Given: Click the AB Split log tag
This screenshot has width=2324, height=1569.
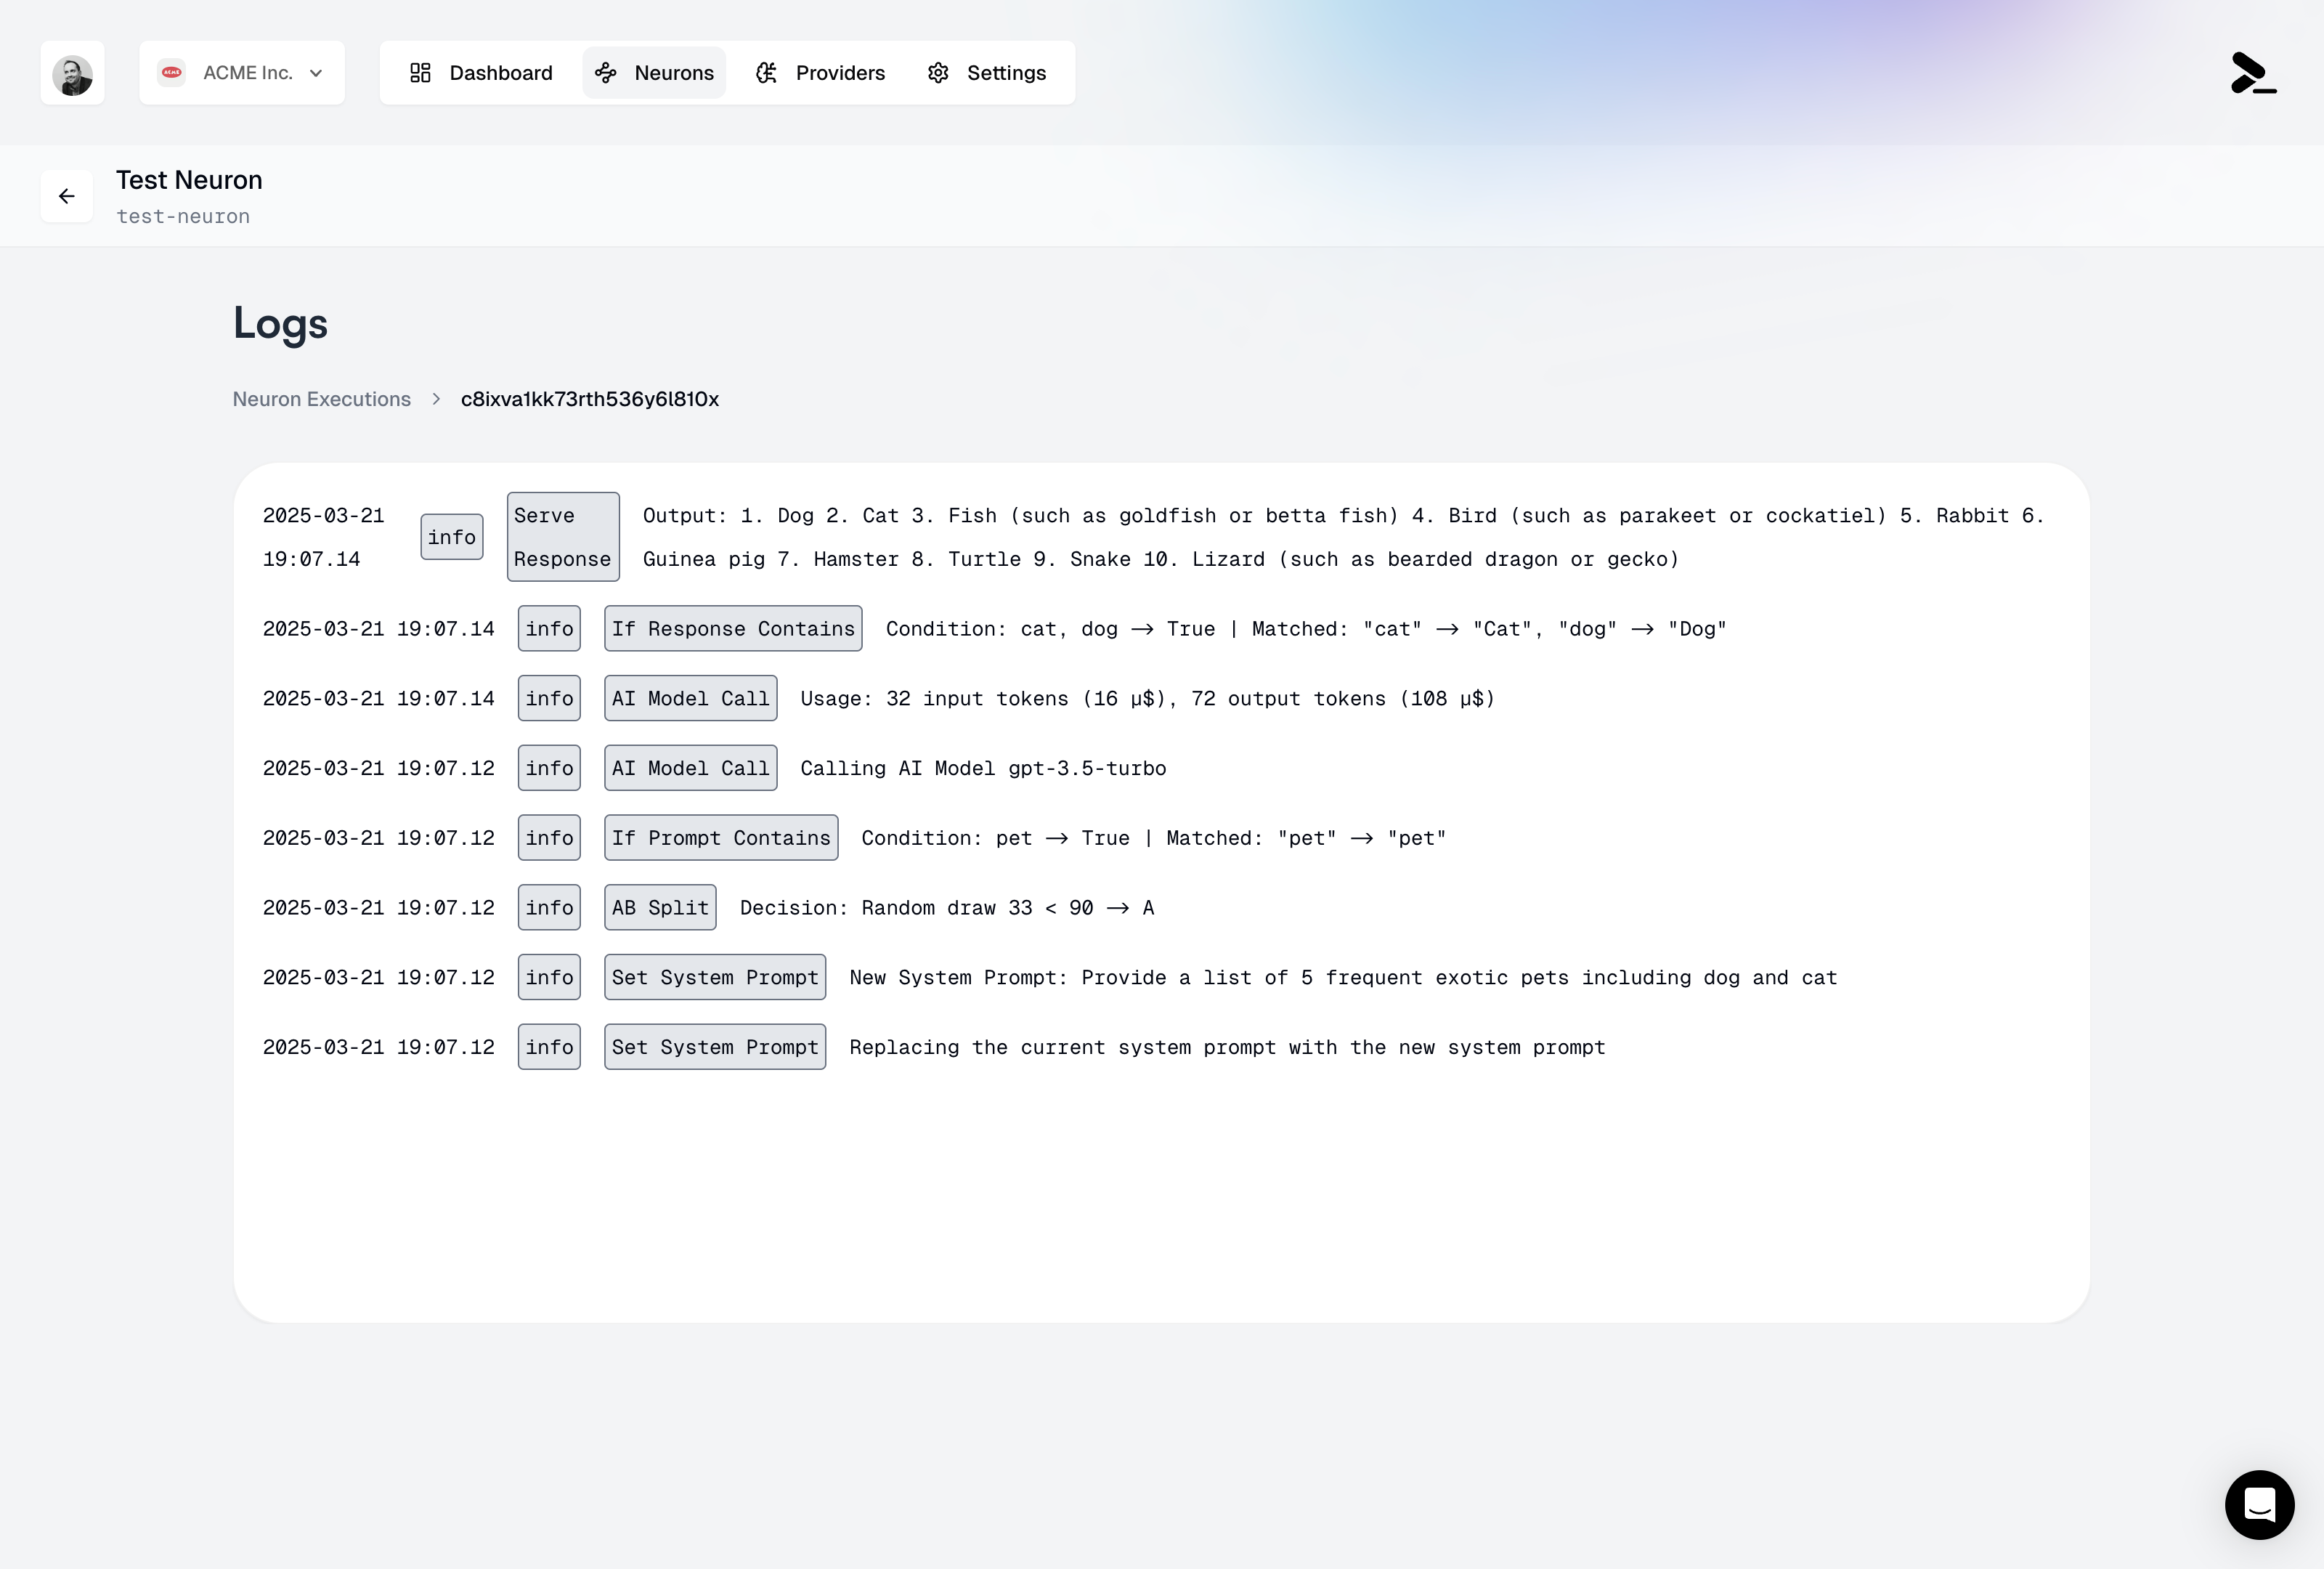Looking at the screenshot, I should [659, 908].
